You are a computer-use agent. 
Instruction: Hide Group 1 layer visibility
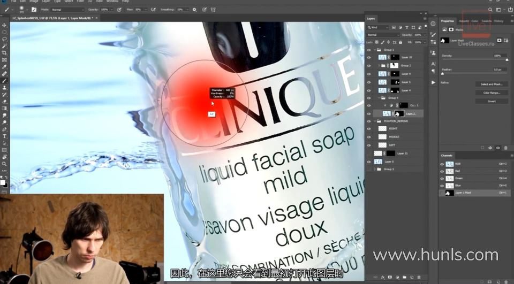click(x=369, y=50)
